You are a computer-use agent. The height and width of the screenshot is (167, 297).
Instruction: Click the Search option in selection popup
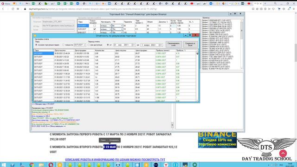pos(103,140)
